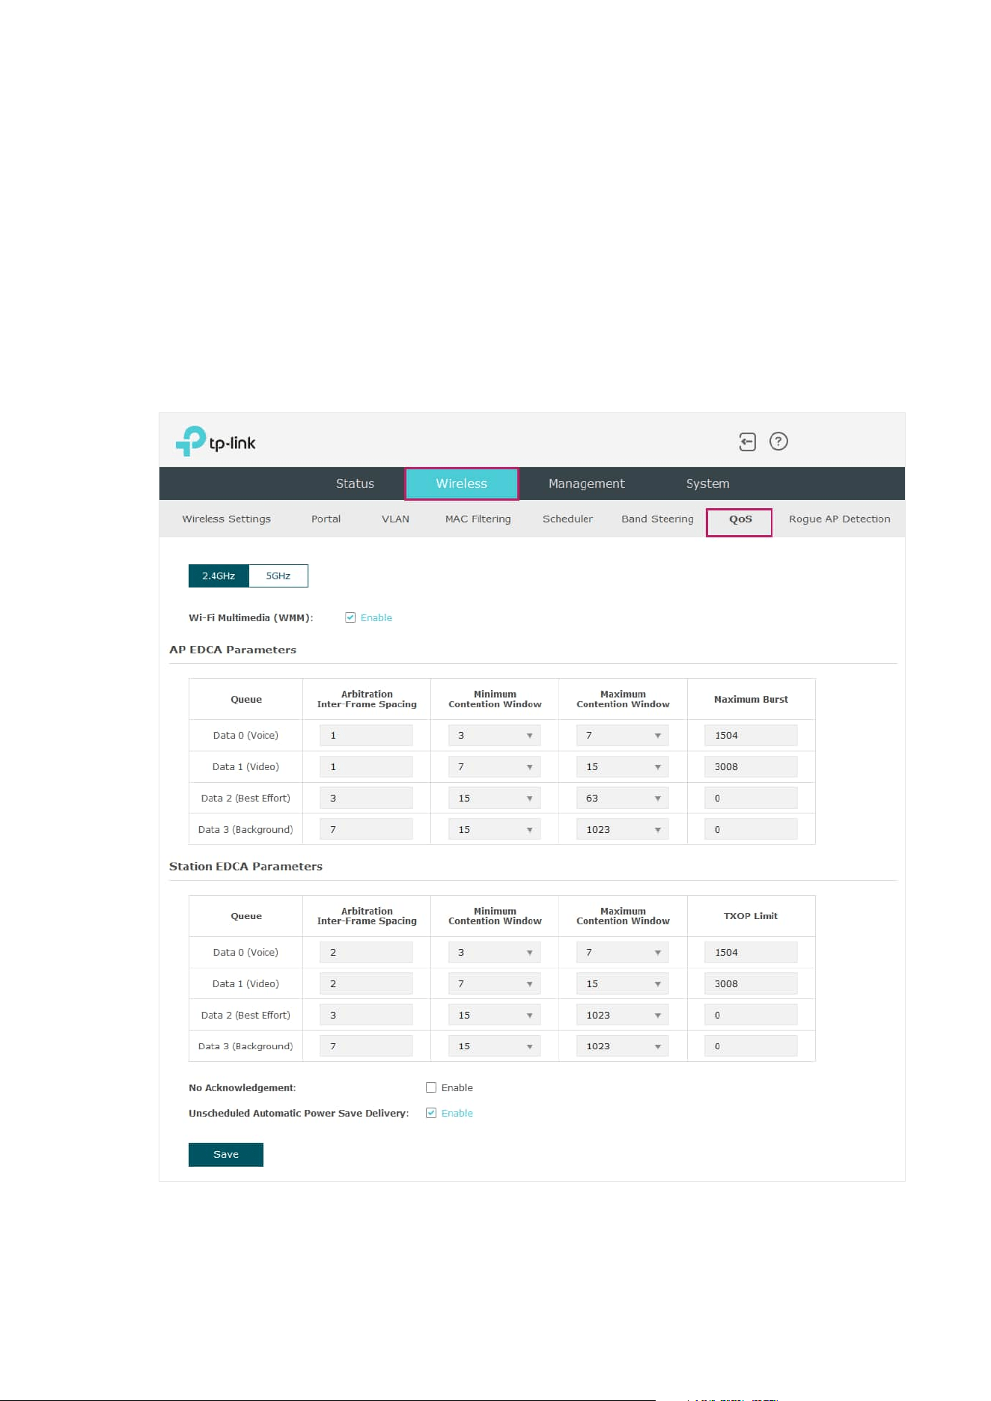Open Station Background Minimum Contention dropdown
The width and height of the screenshot is (991, 1401).
pyautogui.click(x=494, y=1046)
